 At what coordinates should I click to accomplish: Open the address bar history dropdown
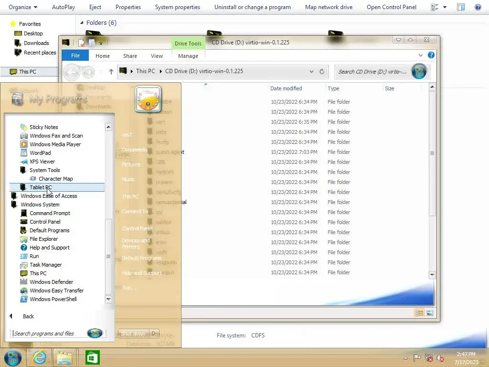click(x=311, y=72)
